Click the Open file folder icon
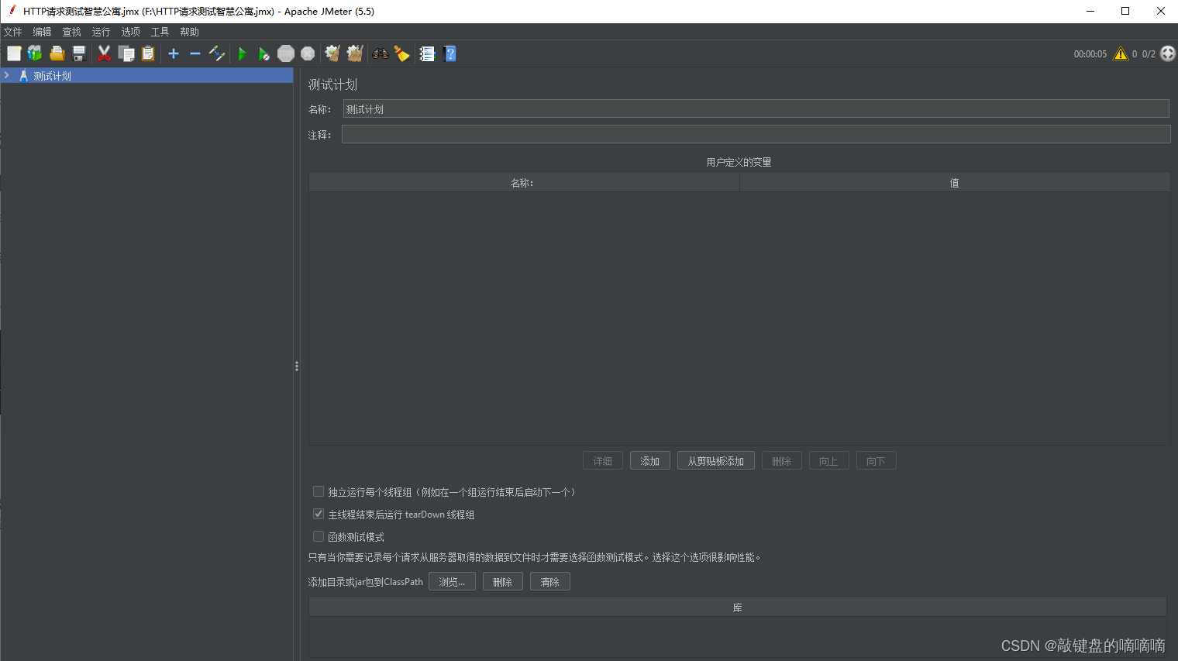This screenshot has width=1178, height=661. click(57, 53)
